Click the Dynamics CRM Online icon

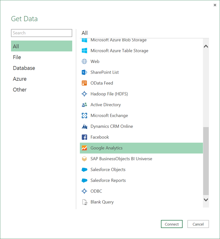coord(84,126)
